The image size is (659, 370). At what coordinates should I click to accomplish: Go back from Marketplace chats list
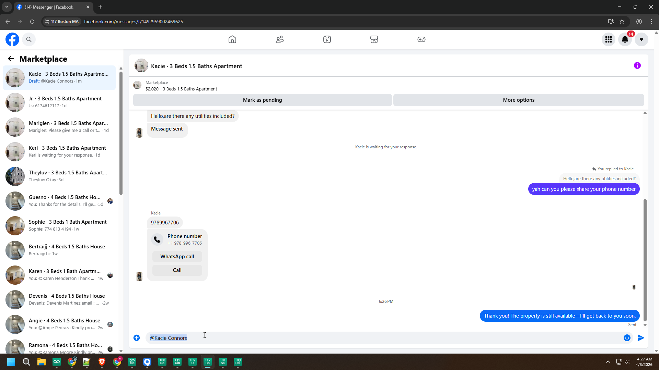(11, 59)
